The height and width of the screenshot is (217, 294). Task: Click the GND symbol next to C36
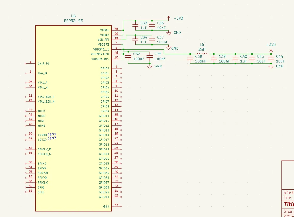(x=169, y=32)
